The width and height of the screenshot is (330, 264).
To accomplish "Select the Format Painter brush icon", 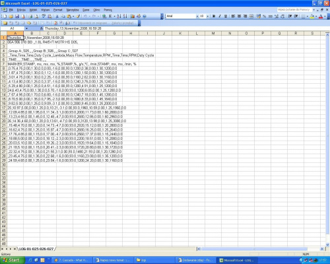I will pos(78,16).
